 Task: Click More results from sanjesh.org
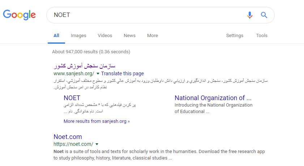pos(97,121)
